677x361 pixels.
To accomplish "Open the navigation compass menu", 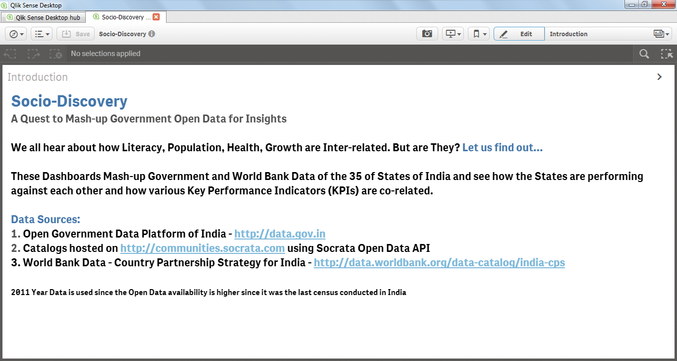I will [16, 34].
